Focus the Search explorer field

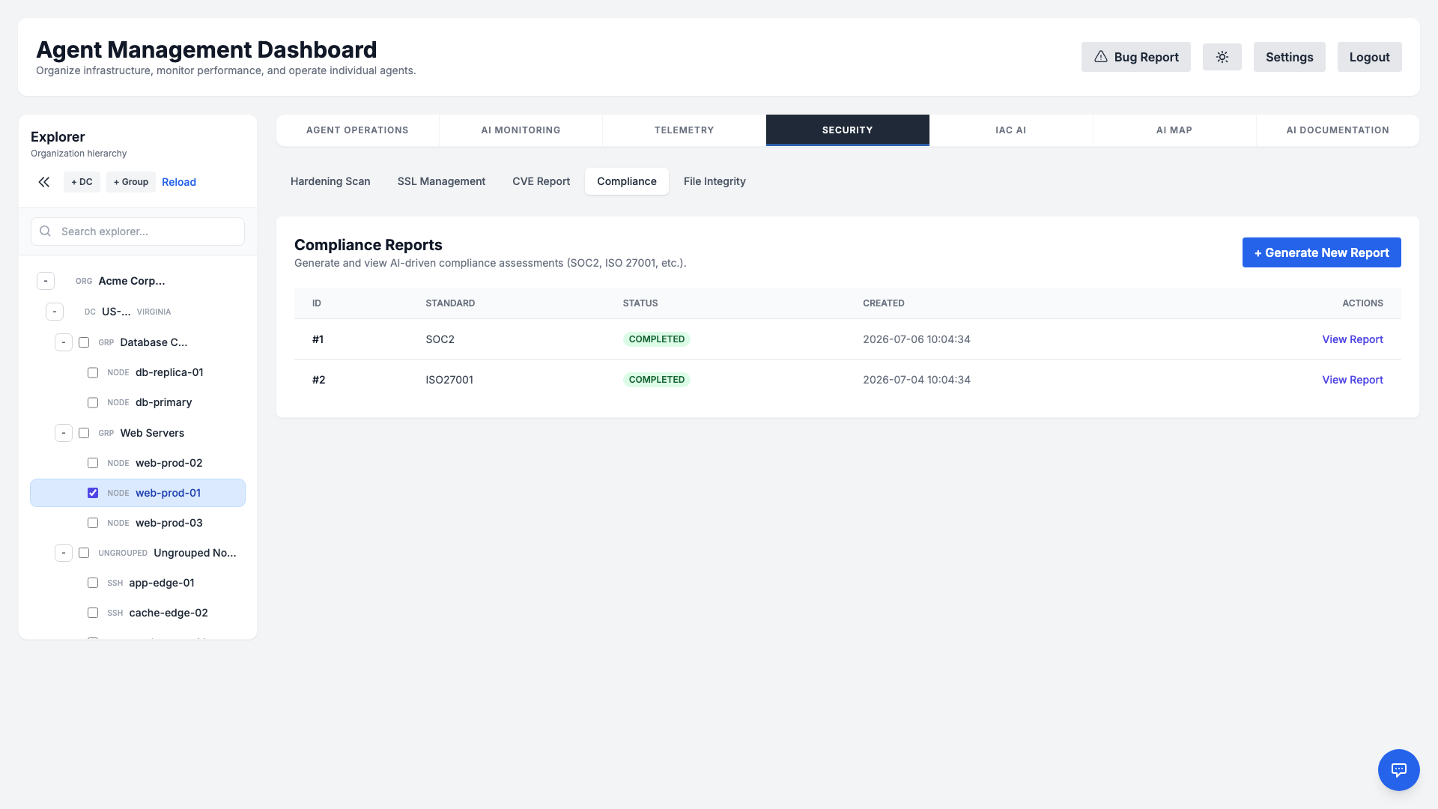(138, 231)
